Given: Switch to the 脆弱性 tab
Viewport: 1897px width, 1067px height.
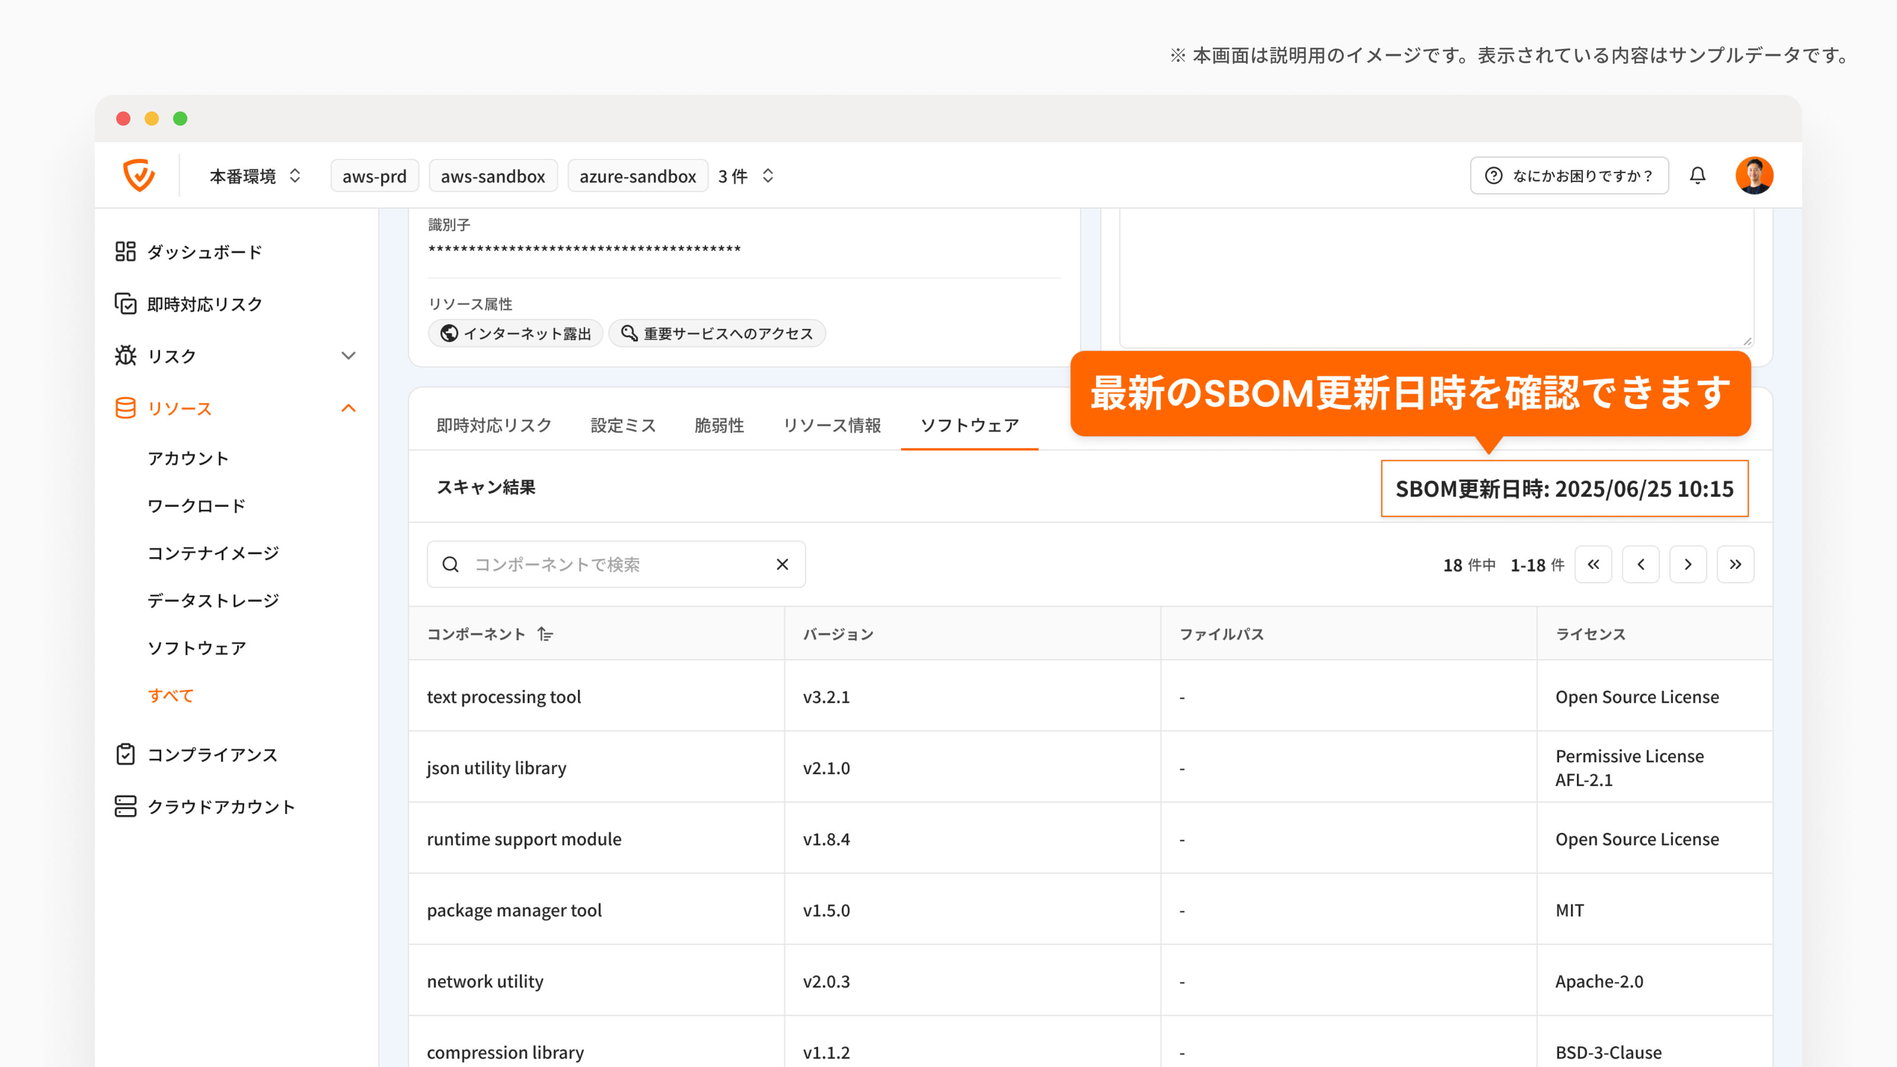Looking at the screenshot, I should pos(719,426).
